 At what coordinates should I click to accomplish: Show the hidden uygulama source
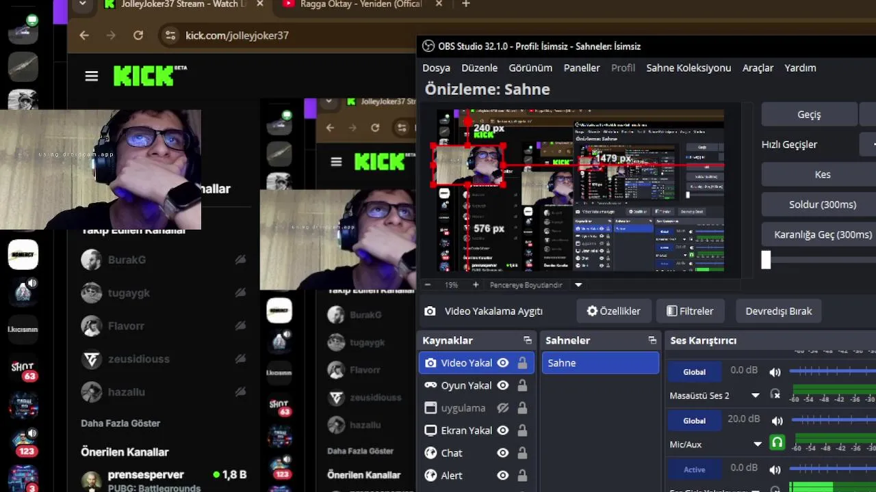pyautogui.click(x=503, y=408)
